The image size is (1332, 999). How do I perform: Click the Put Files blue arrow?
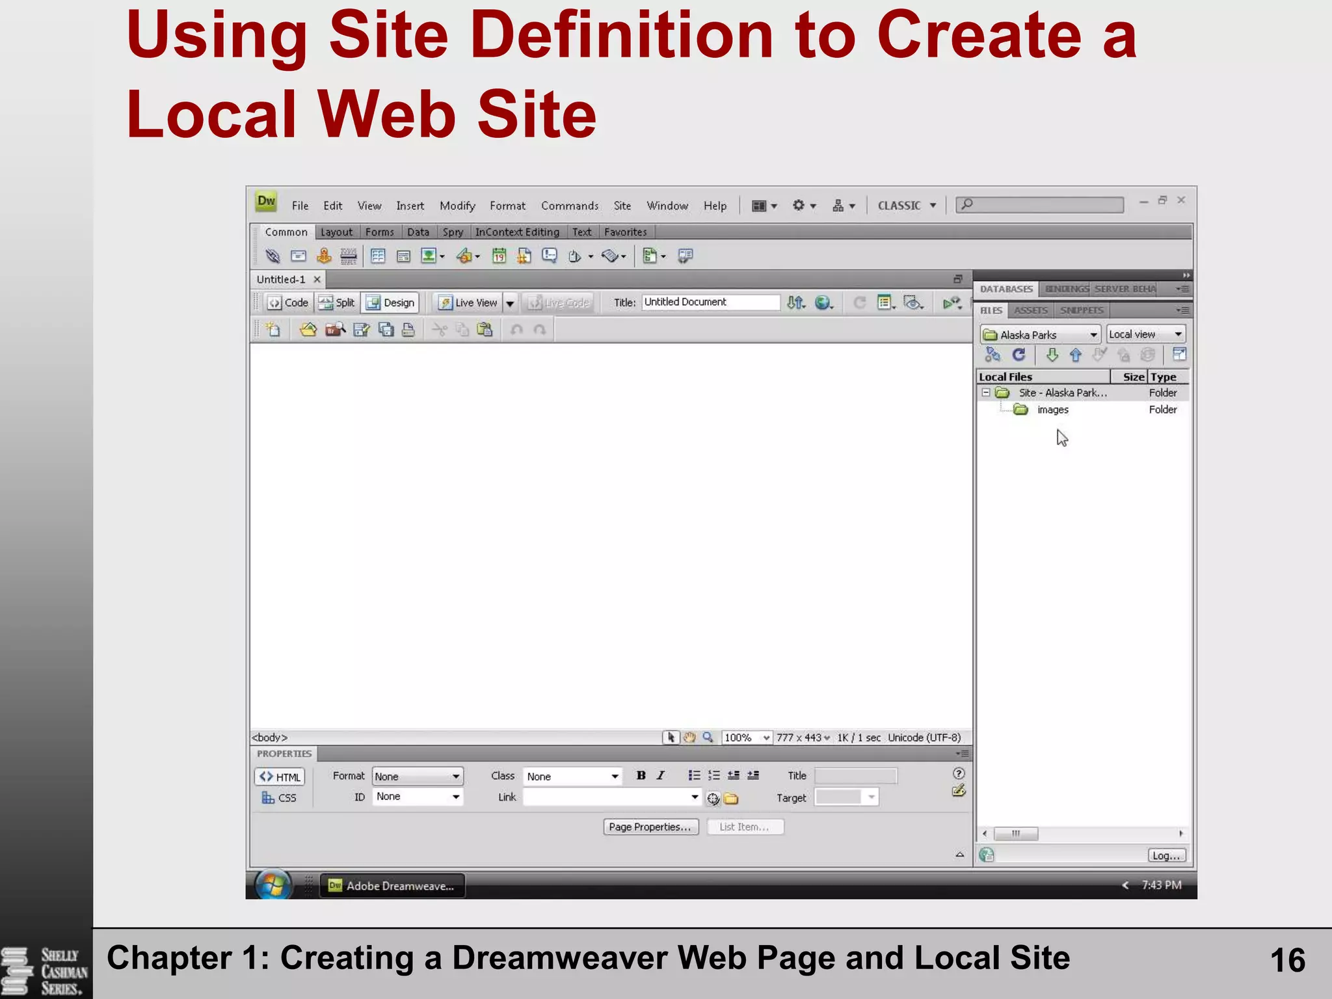pos(1075,355)
